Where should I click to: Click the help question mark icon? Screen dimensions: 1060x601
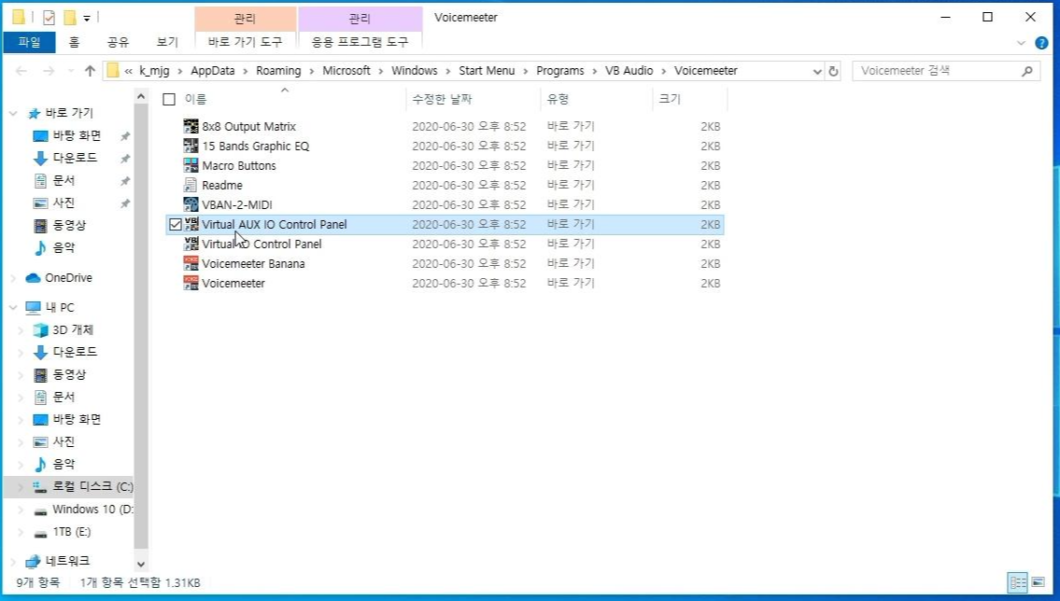pos(1041,43)
